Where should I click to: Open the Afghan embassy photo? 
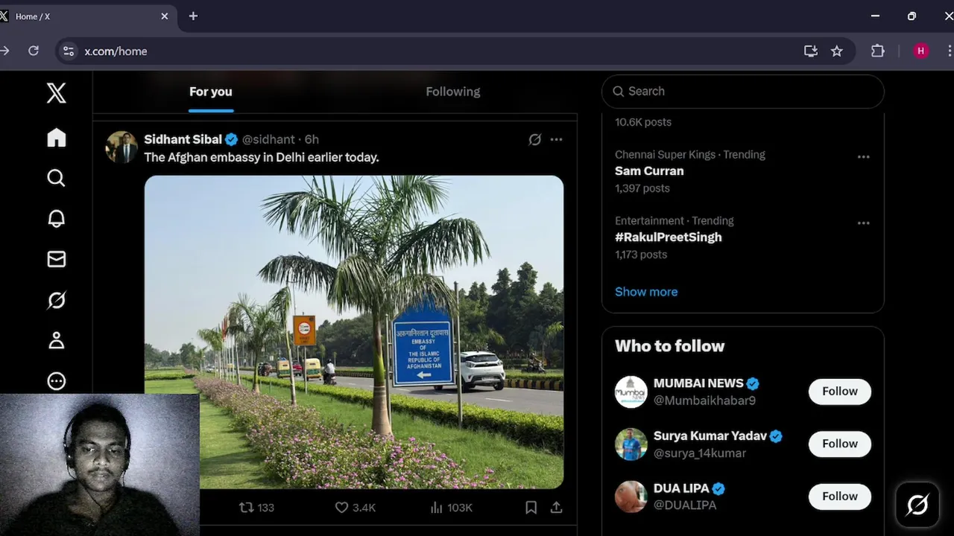point(354,332)
